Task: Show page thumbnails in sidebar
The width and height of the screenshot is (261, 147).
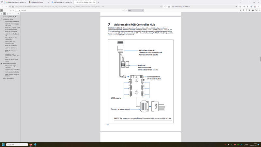Action: coord(2,14)
